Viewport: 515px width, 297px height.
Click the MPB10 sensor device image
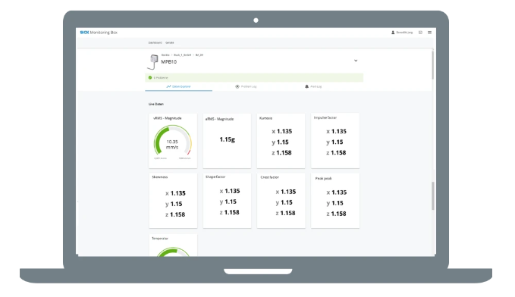(x=152, y=62)
